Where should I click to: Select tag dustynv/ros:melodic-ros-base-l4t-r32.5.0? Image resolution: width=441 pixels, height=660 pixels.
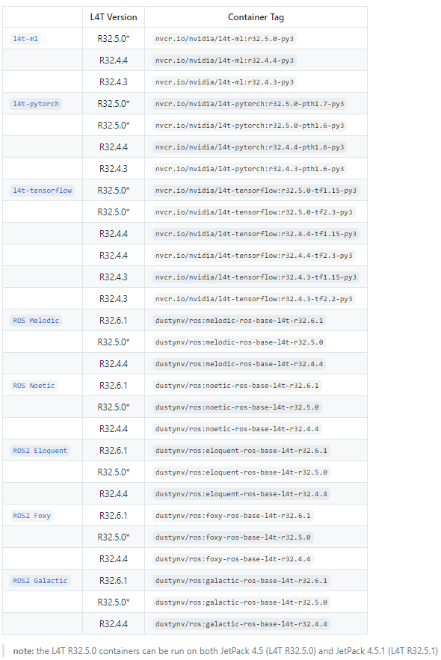[x=239, y=342]
